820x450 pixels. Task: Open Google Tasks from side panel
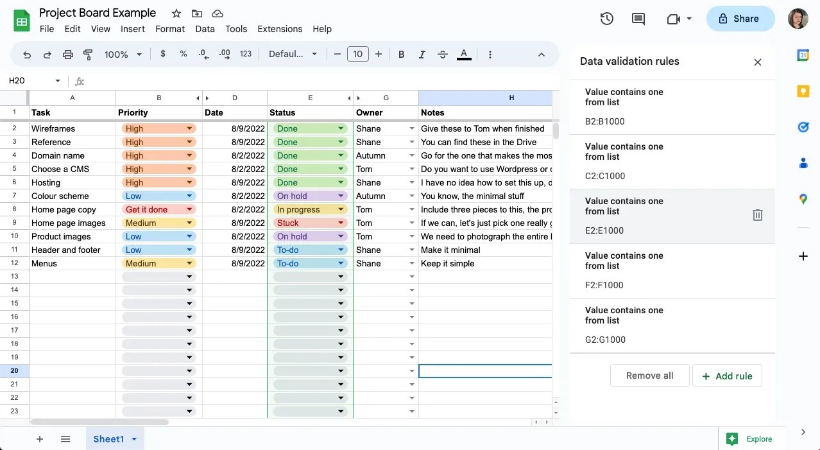803,127
